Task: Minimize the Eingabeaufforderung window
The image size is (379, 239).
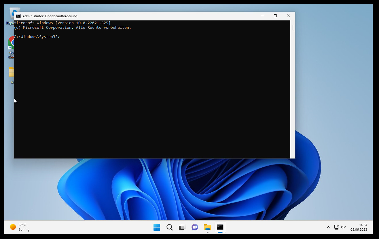Action: (x=262, y=16)
